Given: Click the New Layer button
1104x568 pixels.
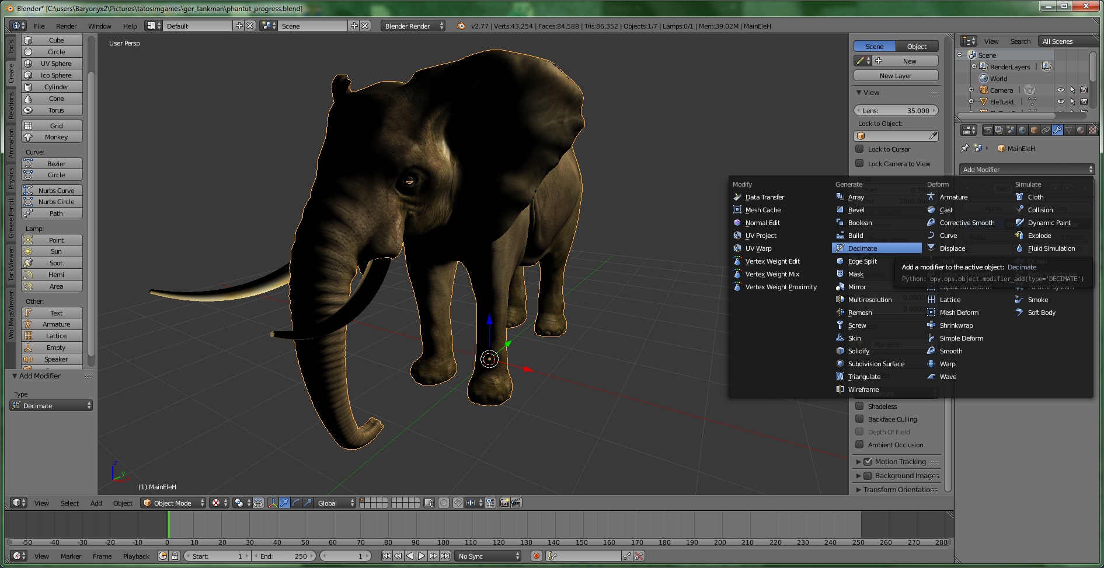Looking at the screenshot, I should coord(896,76).
